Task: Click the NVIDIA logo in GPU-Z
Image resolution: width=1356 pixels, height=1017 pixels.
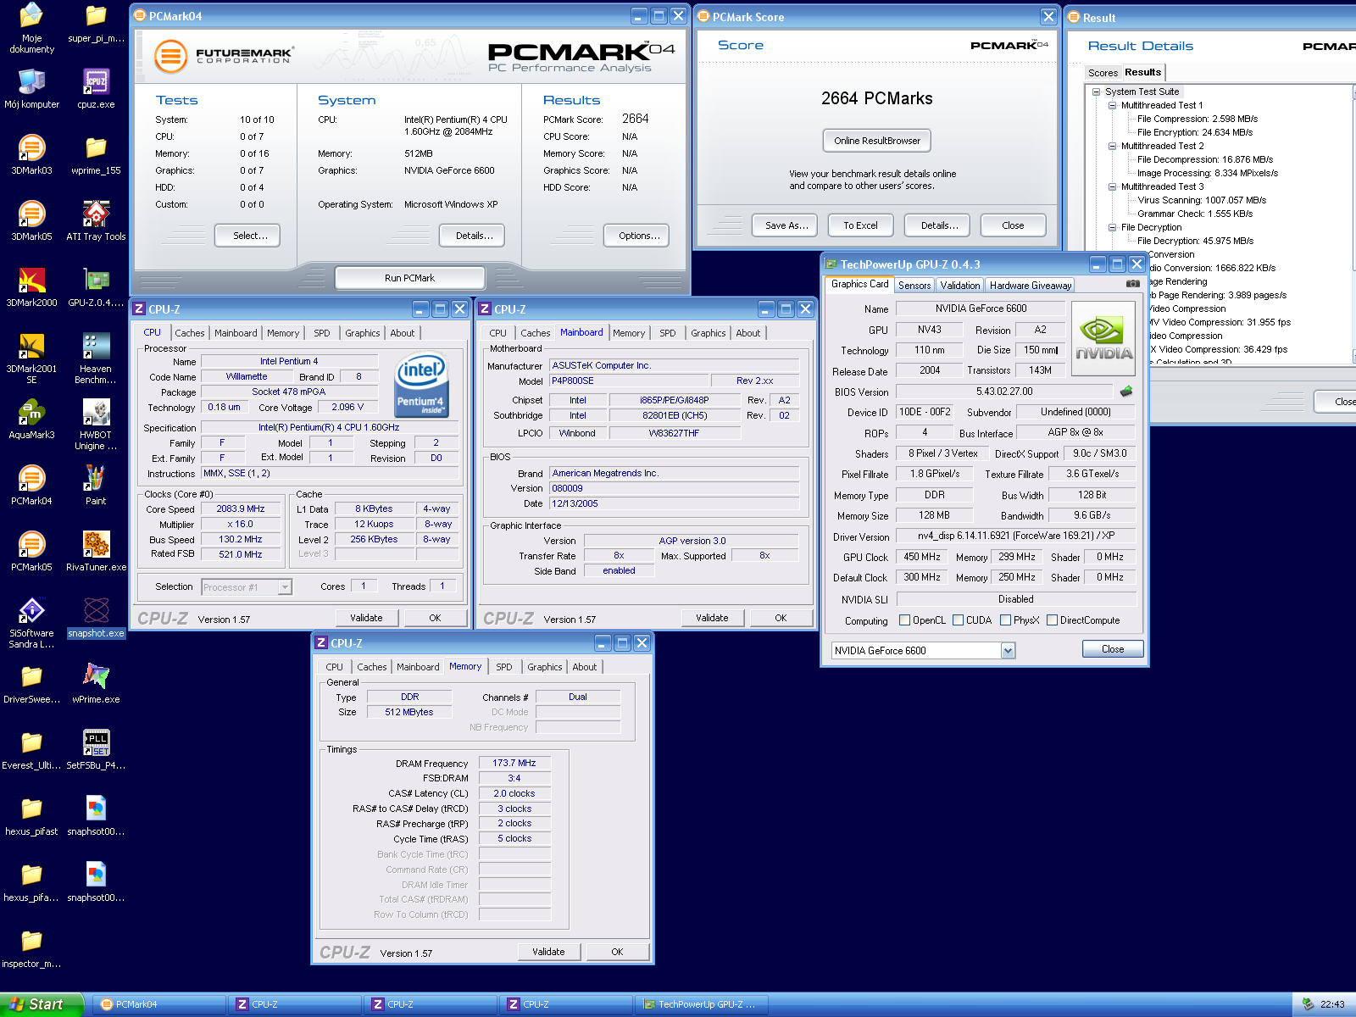Action: pos(1103,337)
